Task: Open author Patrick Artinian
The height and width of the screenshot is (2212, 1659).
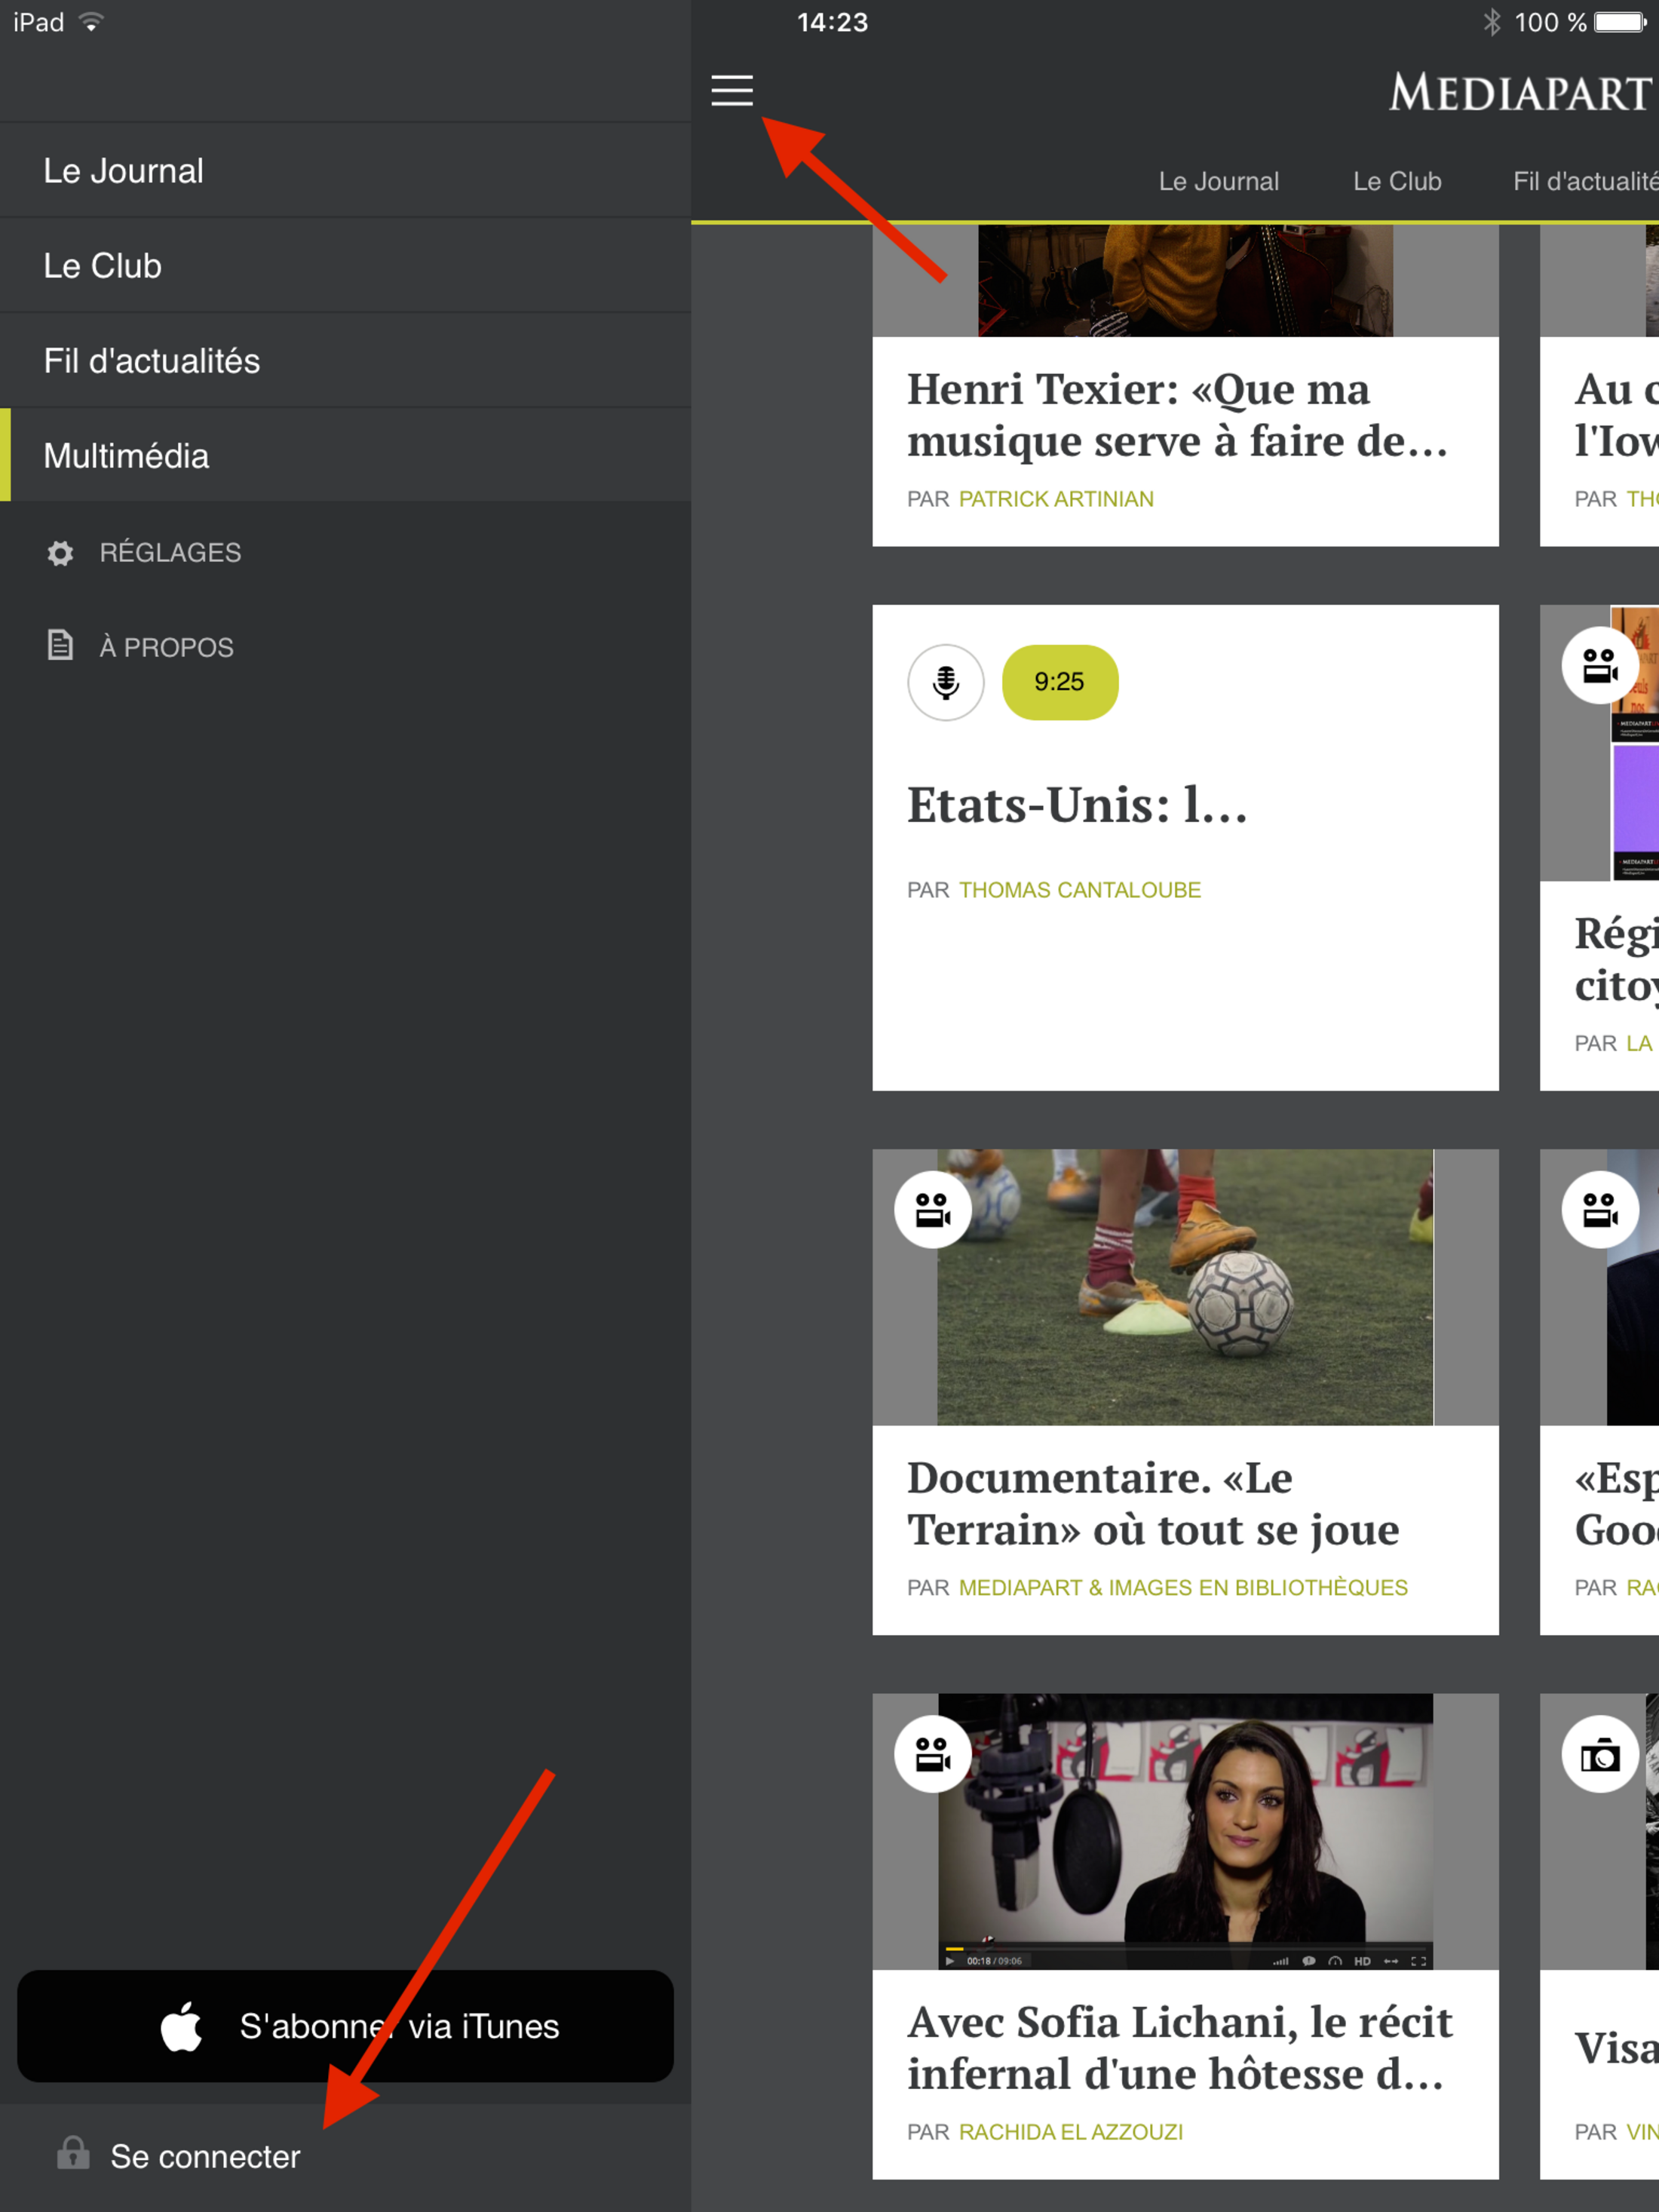Action: coord(1056,499)
